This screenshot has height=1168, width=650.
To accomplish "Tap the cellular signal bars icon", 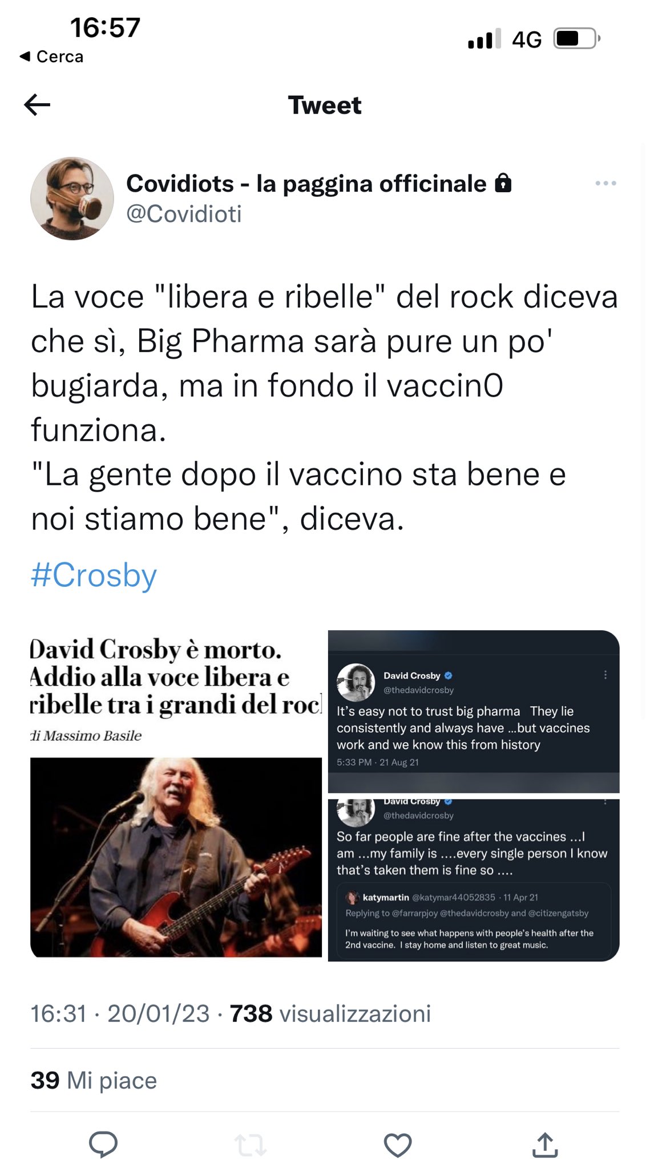I will point(485,39).
